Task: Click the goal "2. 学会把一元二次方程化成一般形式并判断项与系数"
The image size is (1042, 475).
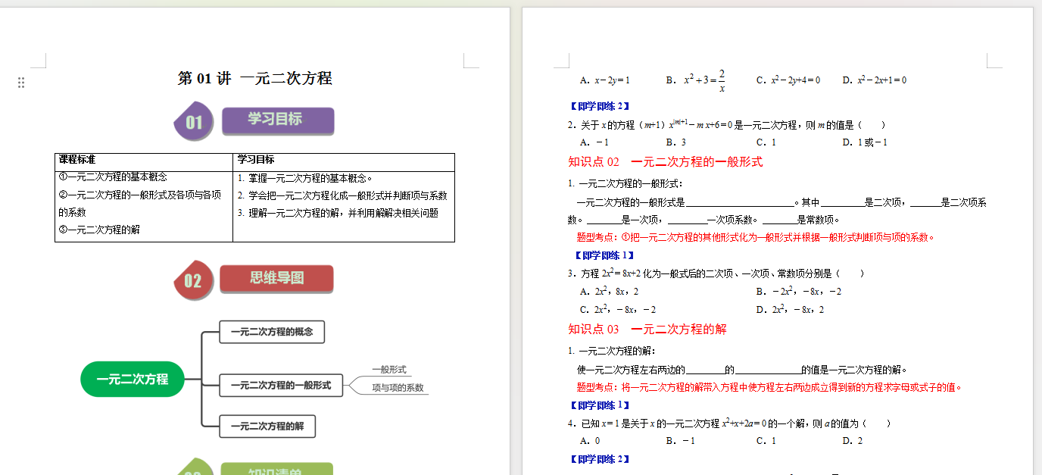Action: tap(342, 195)
